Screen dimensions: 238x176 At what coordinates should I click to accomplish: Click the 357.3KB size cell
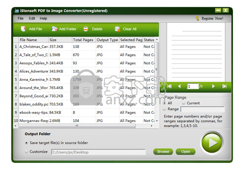tap(60, 47)
